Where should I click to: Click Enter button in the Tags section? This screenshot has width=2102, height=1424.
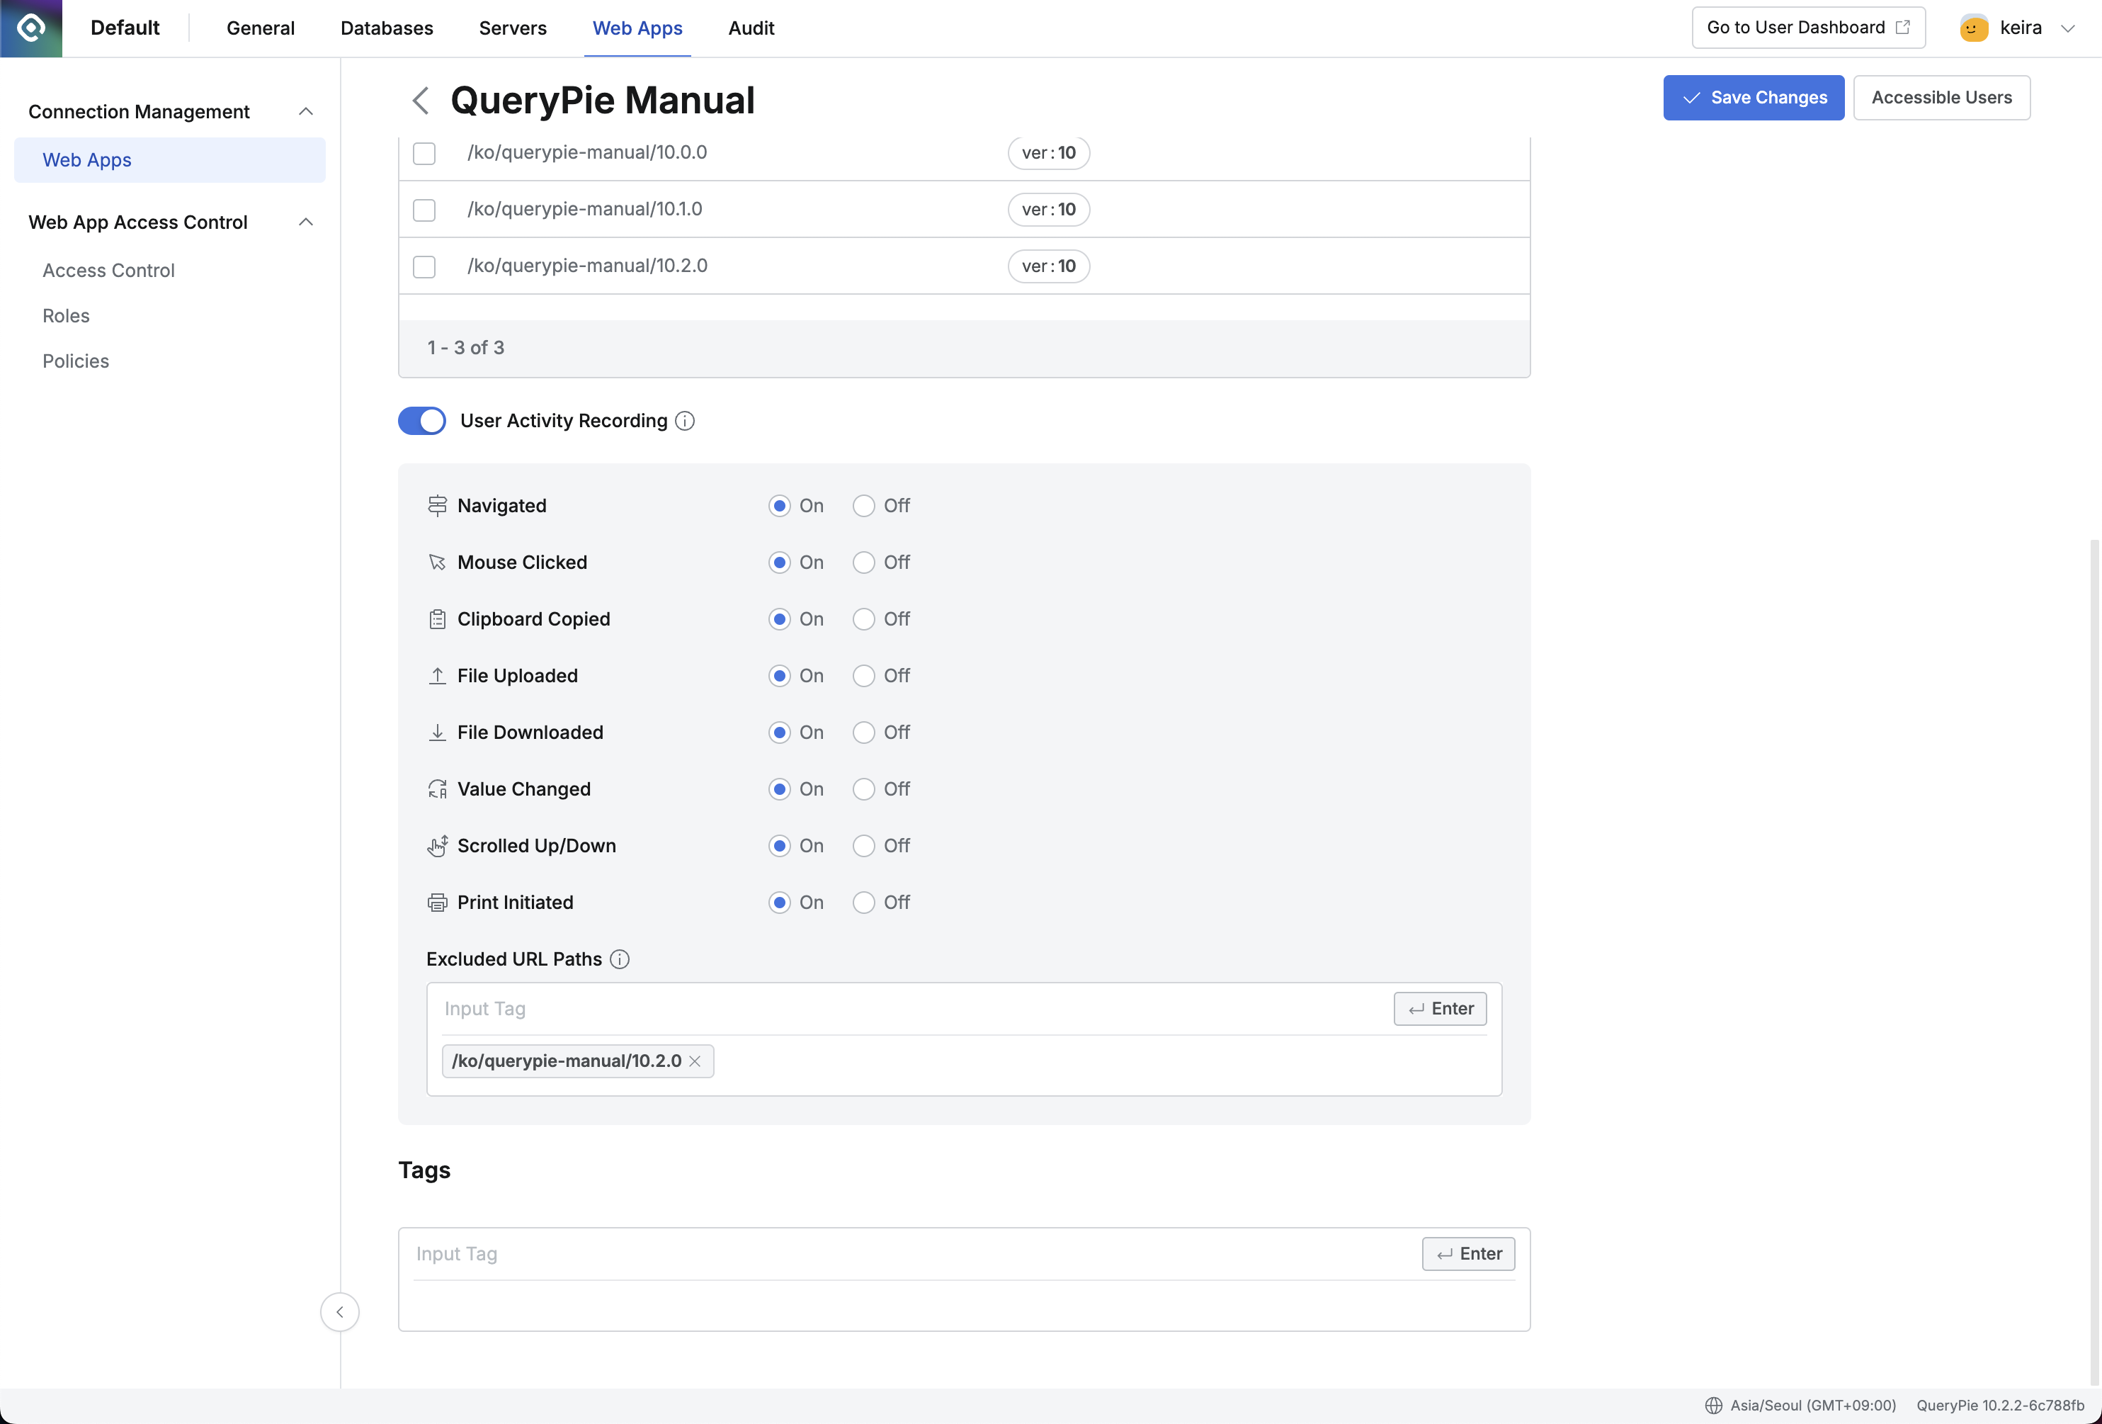click(1468, 1254)
